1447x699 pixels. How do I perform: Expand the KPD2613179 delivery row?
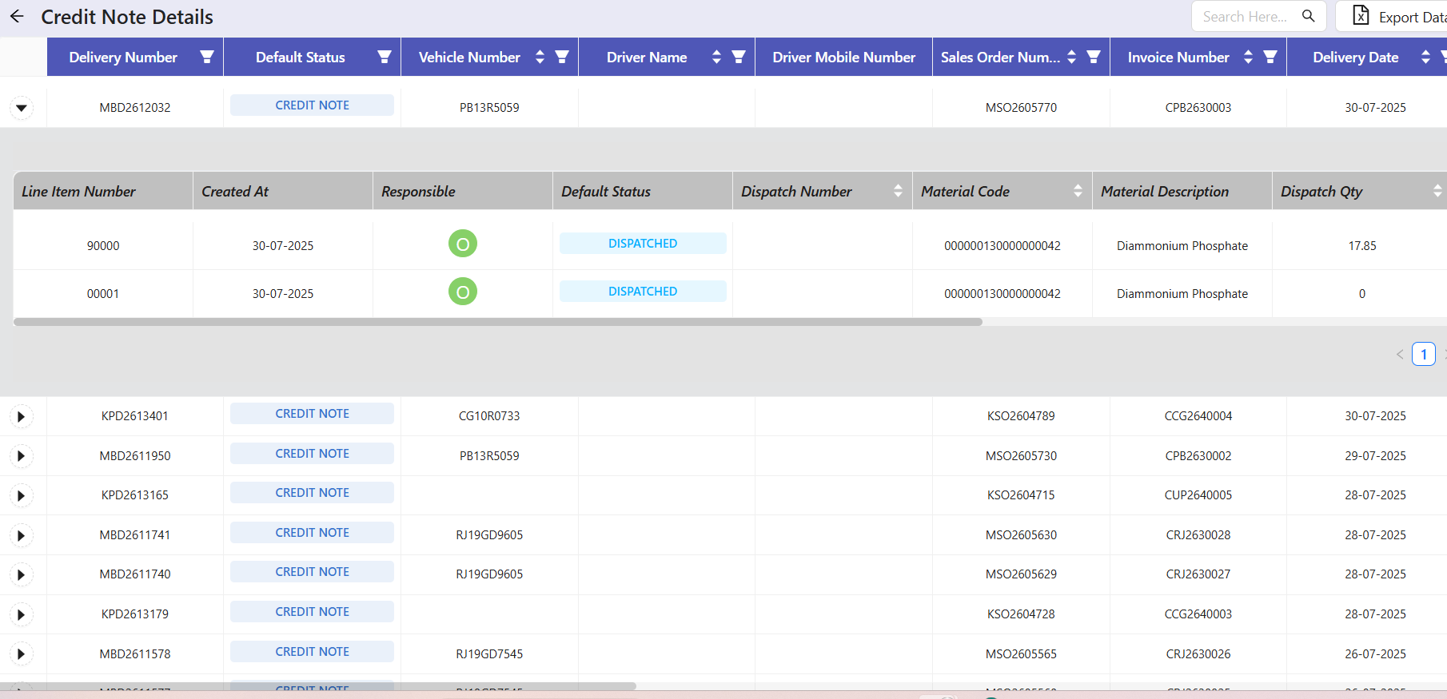[22, 614]
